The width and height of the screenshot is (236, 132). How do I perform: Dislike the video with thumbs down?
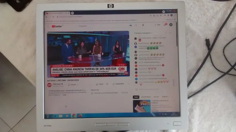coord(107,84)
